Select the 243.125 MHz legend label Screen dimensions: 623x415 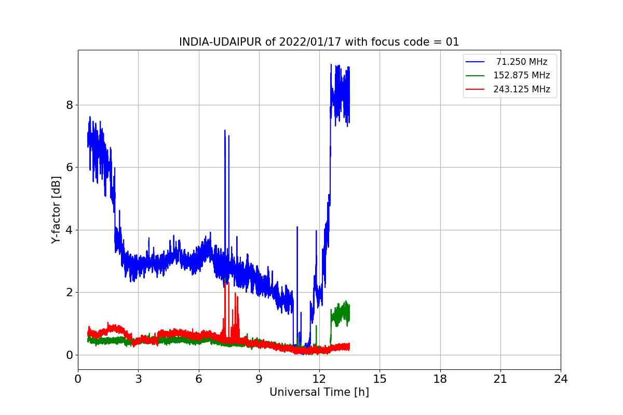click(522, 89)
